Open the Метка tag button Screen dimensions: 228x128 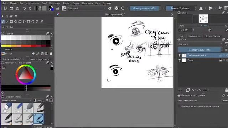[x=38, y=100]
